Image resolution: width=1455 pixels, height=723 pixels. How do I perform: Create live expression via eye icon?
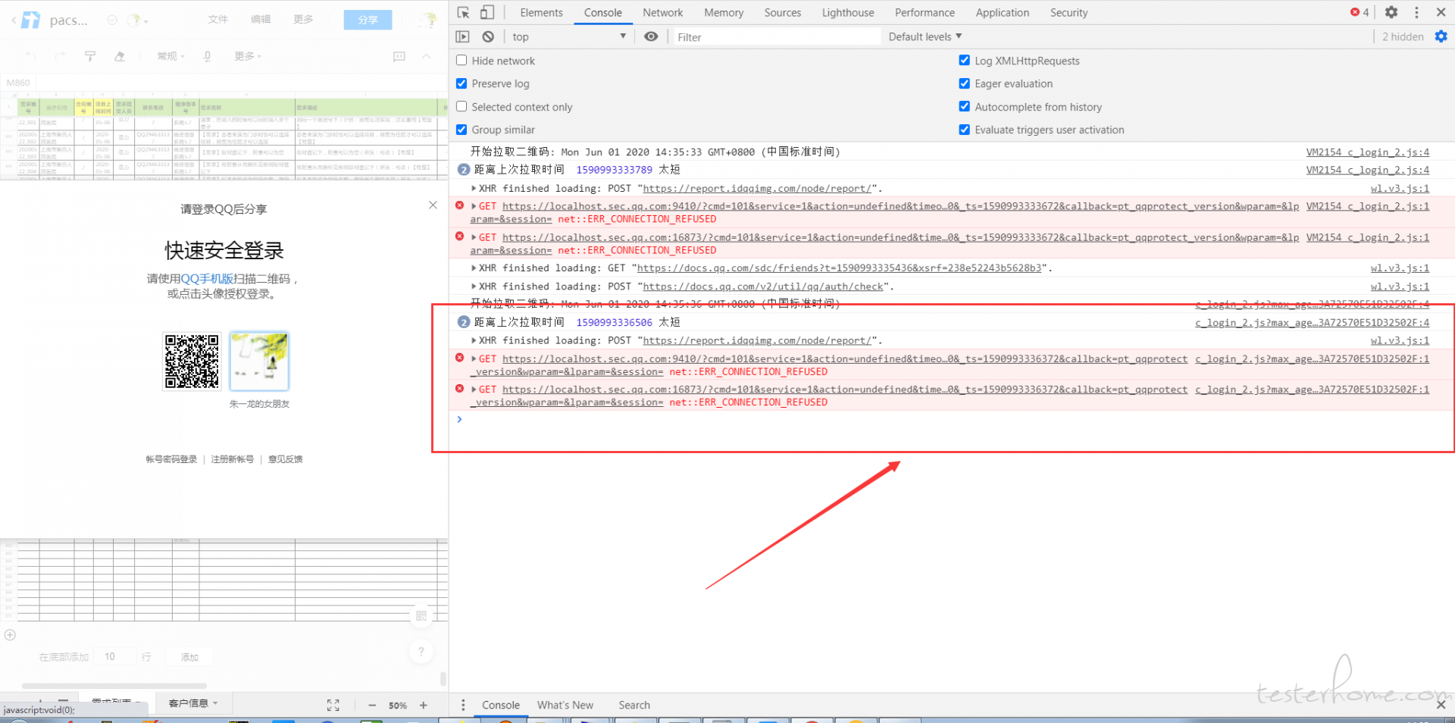(651, 36)
